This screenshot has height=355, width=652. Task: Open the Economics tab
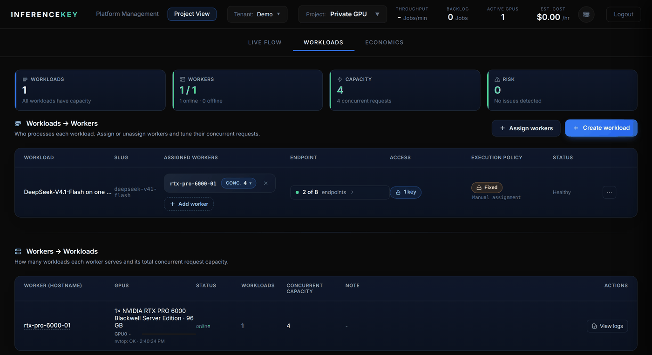pyautogui.click(x=384, y=42)
